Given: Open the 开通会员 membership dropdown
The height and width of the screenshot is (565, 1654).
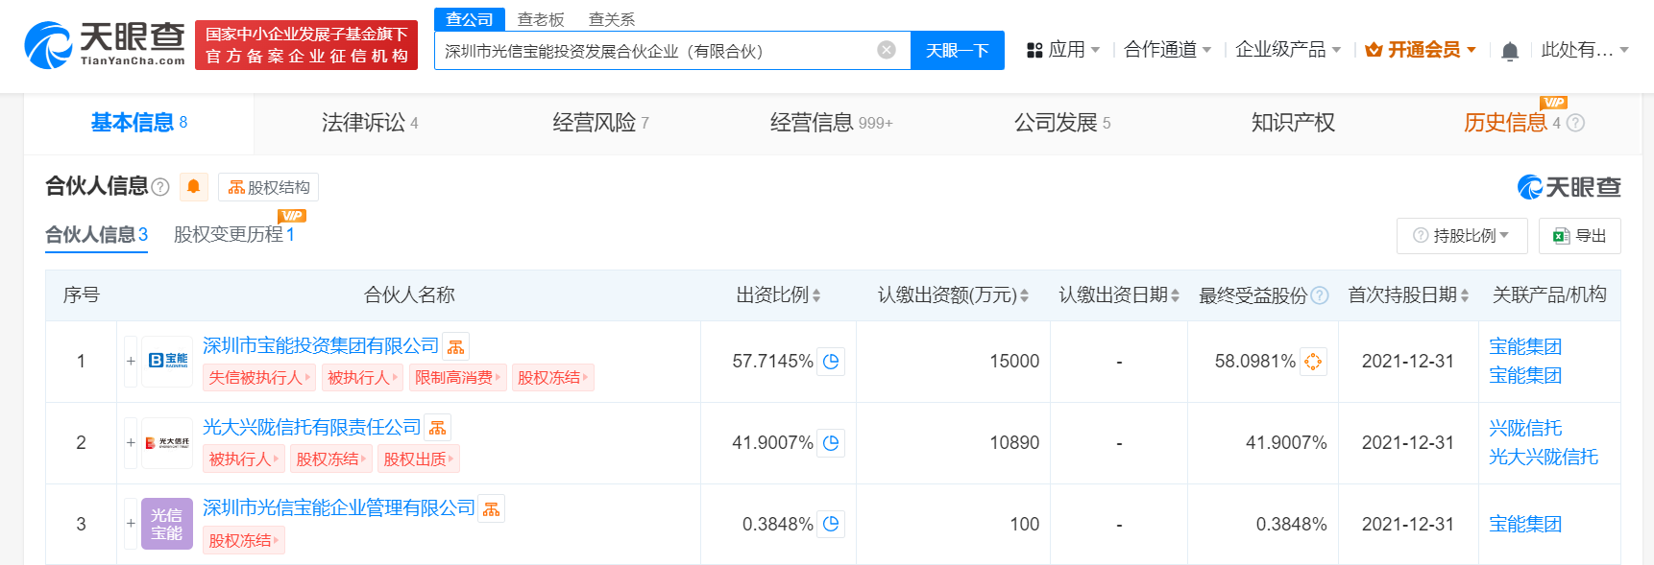Looking at the screenshot, I should tap(1421, 50).
